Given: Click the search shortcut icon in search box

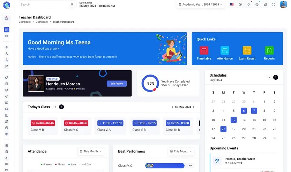Looking at the screenshot, I should 72,5.
